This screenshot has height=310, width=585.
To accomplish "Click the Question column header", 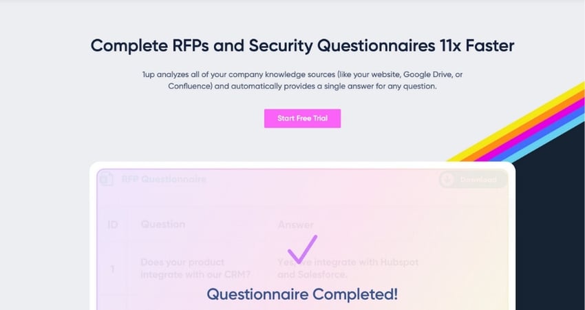I will 162,224.
